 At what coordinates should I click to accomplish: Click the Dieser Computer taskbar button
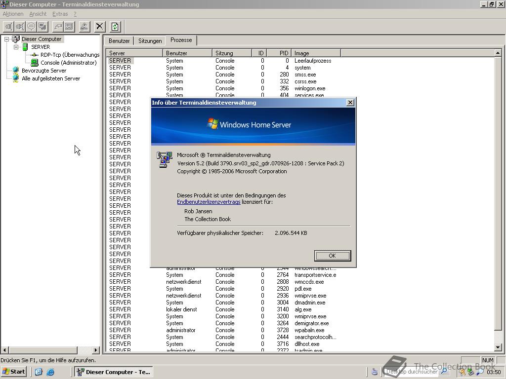(114, 372)
